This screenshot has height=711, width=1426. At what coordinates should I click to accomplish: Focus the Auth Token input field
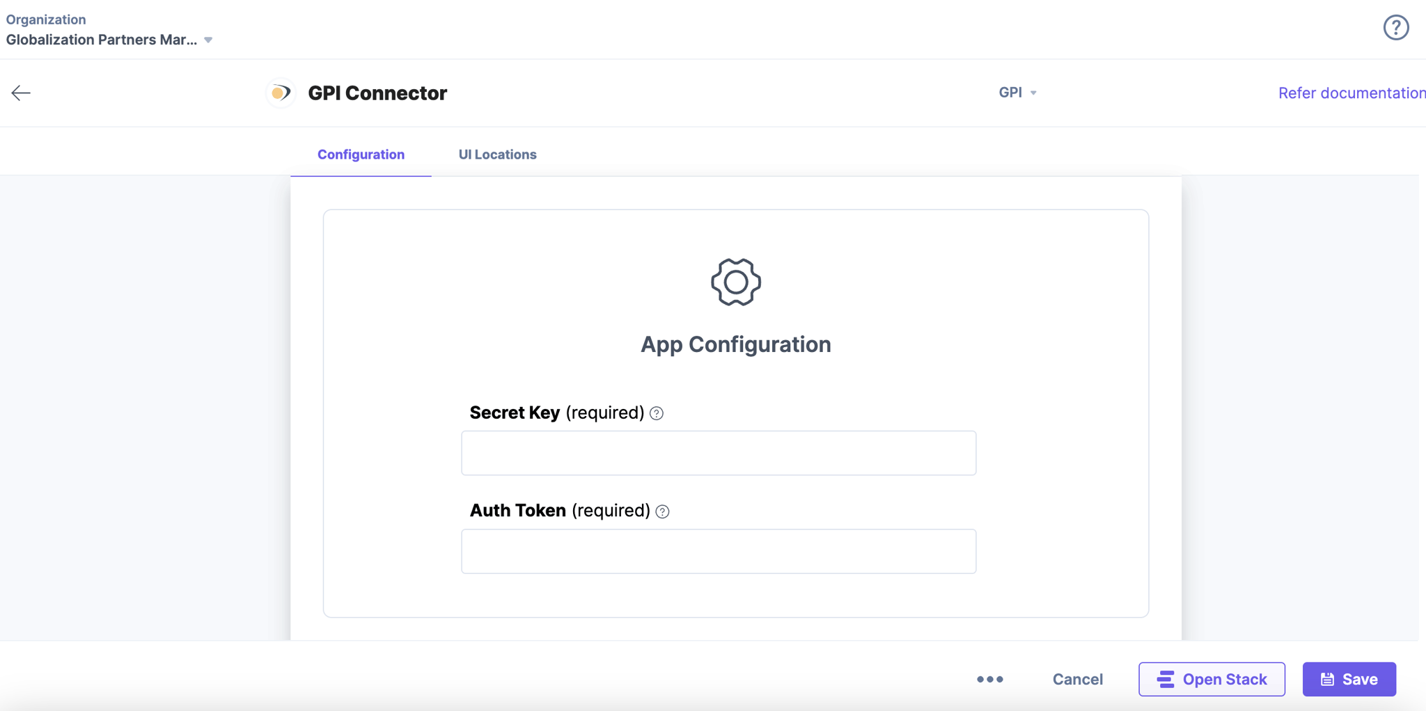(x=719, y=551)
